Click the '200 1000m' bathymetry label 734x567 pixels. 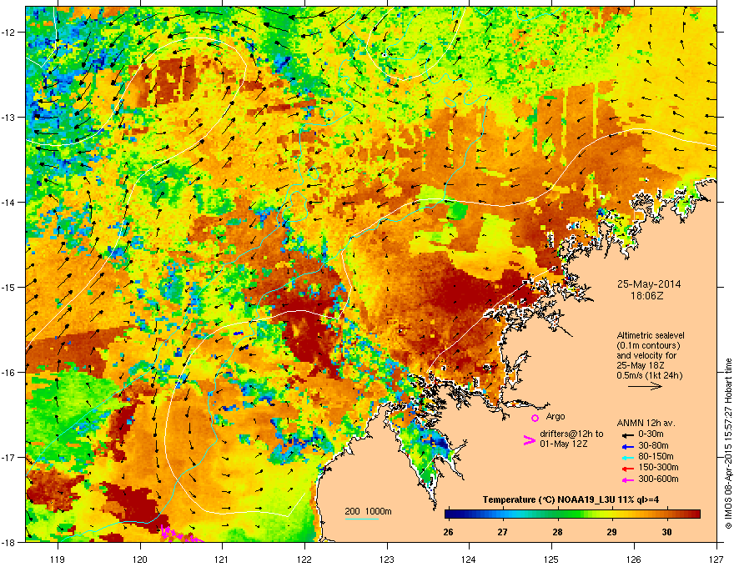click(368, 511)
